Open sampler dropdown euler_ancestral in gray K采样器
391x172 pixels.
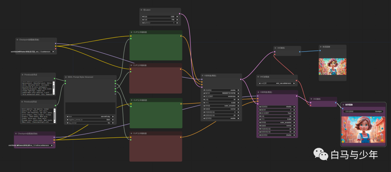point(221,106)
